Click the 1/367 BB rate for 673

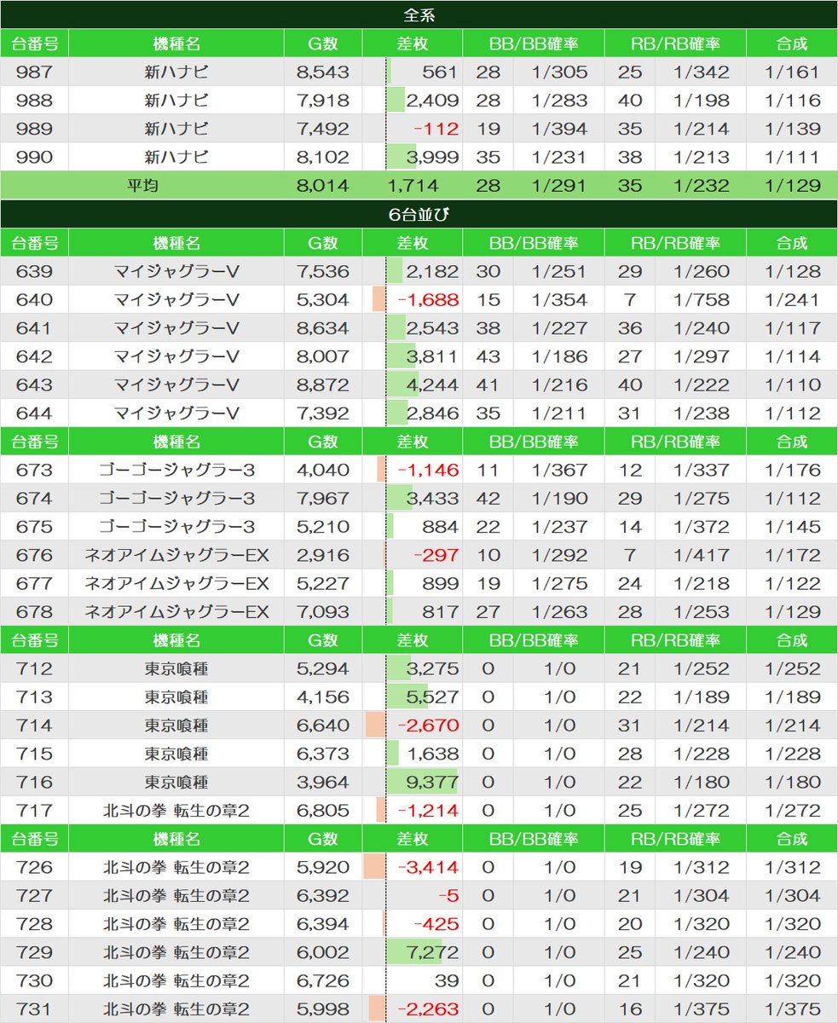coord(559,470)
